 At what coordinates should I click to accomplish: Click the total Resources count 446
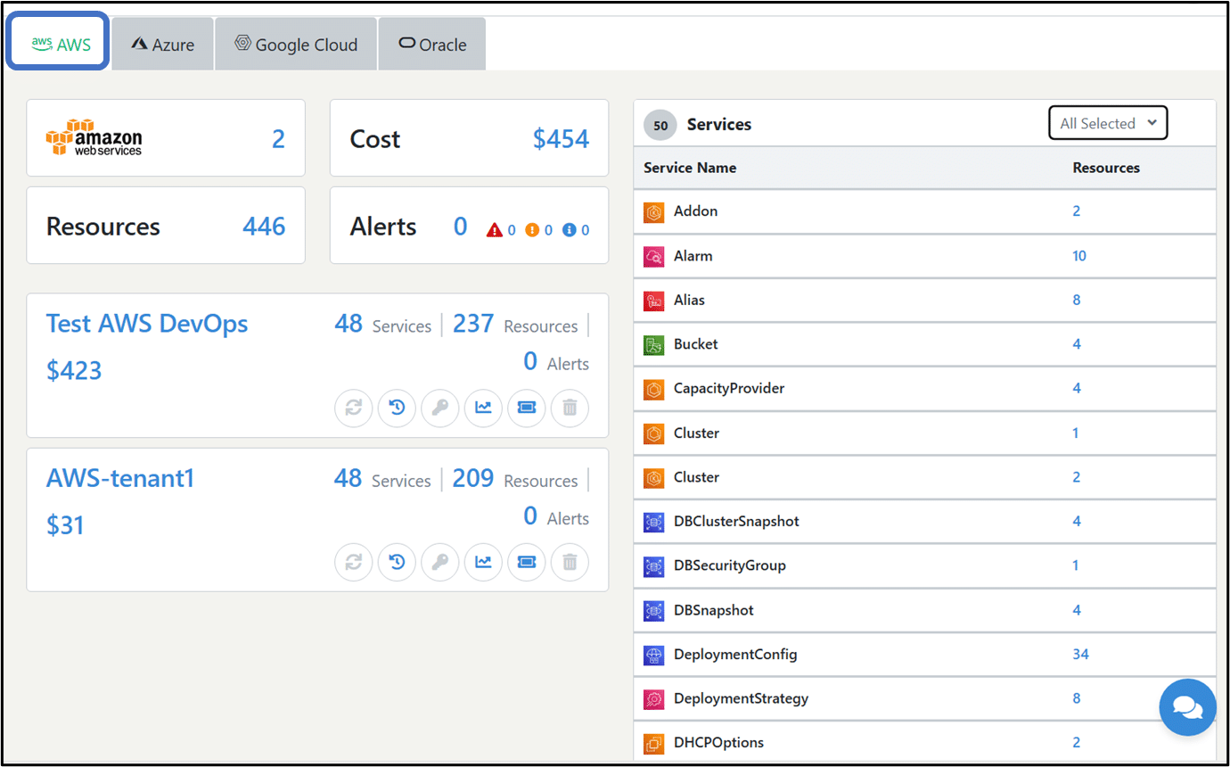(x=264, y=227)
